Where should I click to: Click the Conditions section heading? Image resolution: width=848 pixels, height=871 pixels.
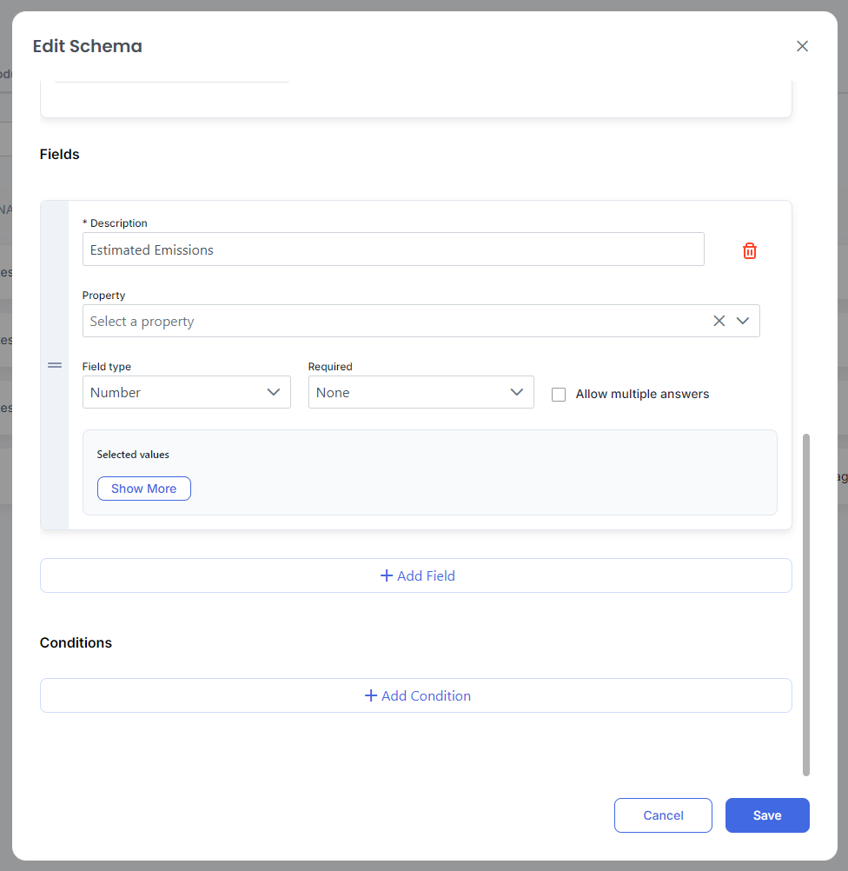pyautogui.click(x=76, y=642)
